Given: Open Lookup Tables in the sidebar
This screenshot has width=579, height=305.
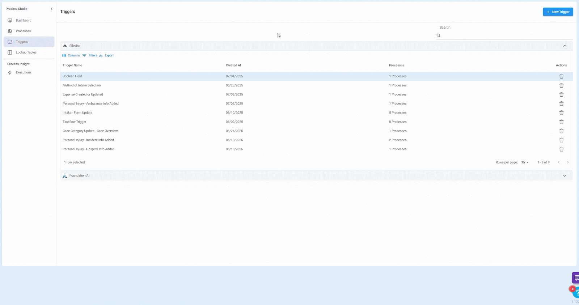Looking at the screenshot, I should pyautogui.click(x=26, y=52).
